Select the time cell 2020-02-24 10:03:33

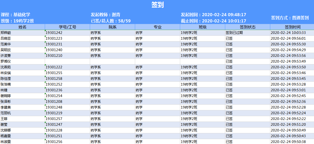coord(288,33)
